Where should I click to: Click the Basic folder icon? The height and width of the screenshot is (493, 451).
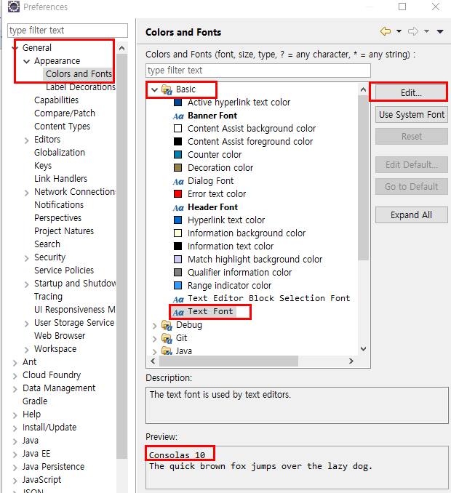167,90
